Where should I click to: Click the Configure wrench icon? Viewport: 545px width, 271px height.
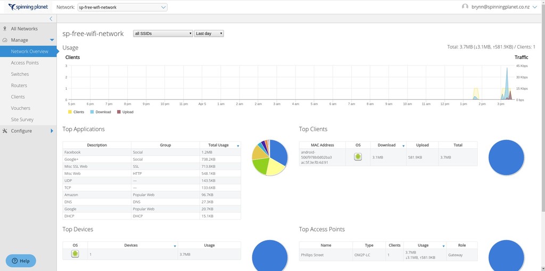5,131
